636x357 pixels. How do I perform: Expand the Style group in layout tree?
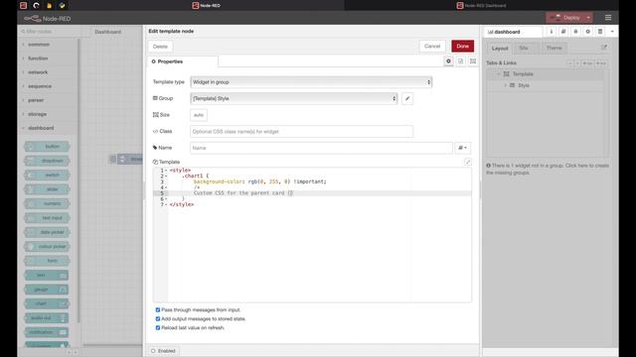(x=506, y=85)
